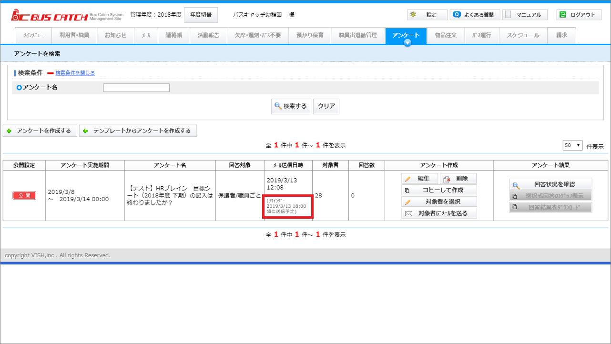Click the red 公開 status badge
Viewport: 611px width, 344px height.
coord(24,195)
